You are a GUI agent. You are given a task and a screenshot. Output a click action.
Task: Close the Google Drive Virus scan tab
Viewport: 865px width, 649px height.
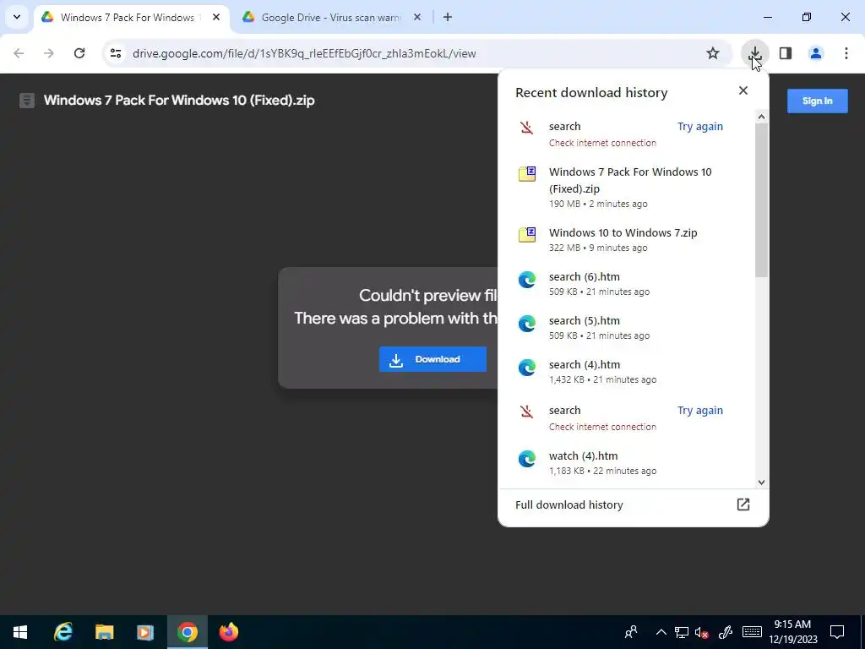click(x=417, y=18)
